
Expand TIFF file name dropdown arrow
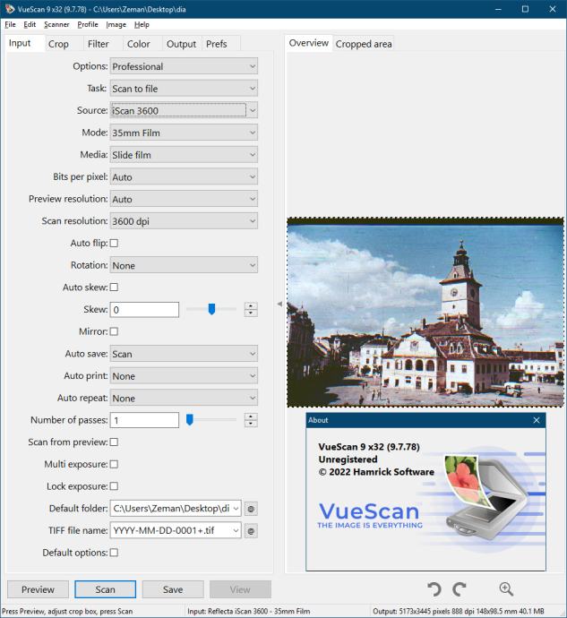tap(236, 530)
